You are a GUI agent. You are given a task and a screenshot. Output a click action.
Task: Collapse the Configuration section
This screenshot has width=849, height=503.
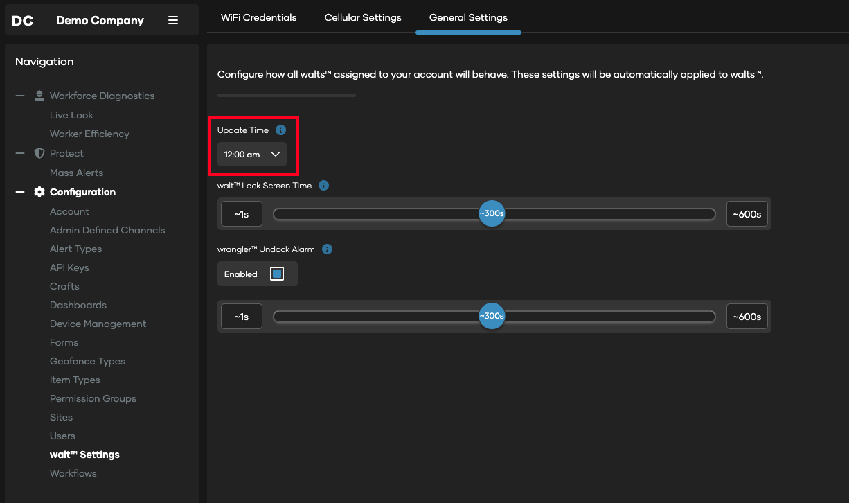coord(20,192)
